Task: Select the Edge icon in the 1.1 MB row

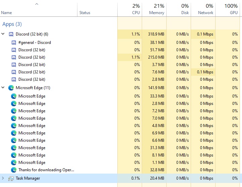Action: (14, 163)
